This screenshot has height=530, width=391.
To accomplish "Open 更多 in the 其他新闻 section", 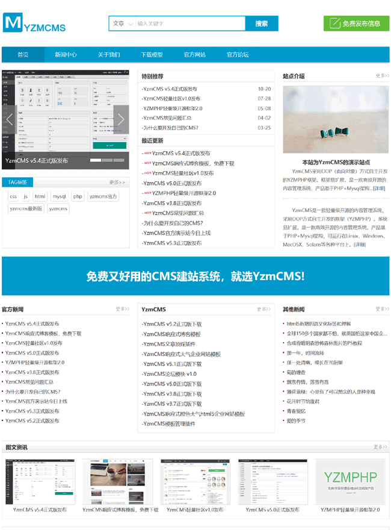I will point(382,309).
